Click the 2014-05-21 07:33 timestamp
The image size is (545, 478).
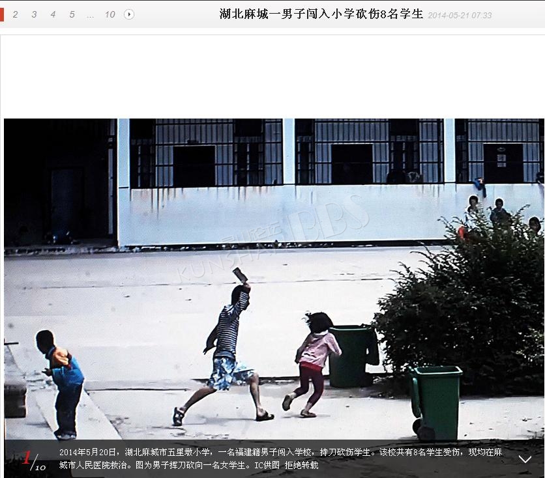coord(460,15)
